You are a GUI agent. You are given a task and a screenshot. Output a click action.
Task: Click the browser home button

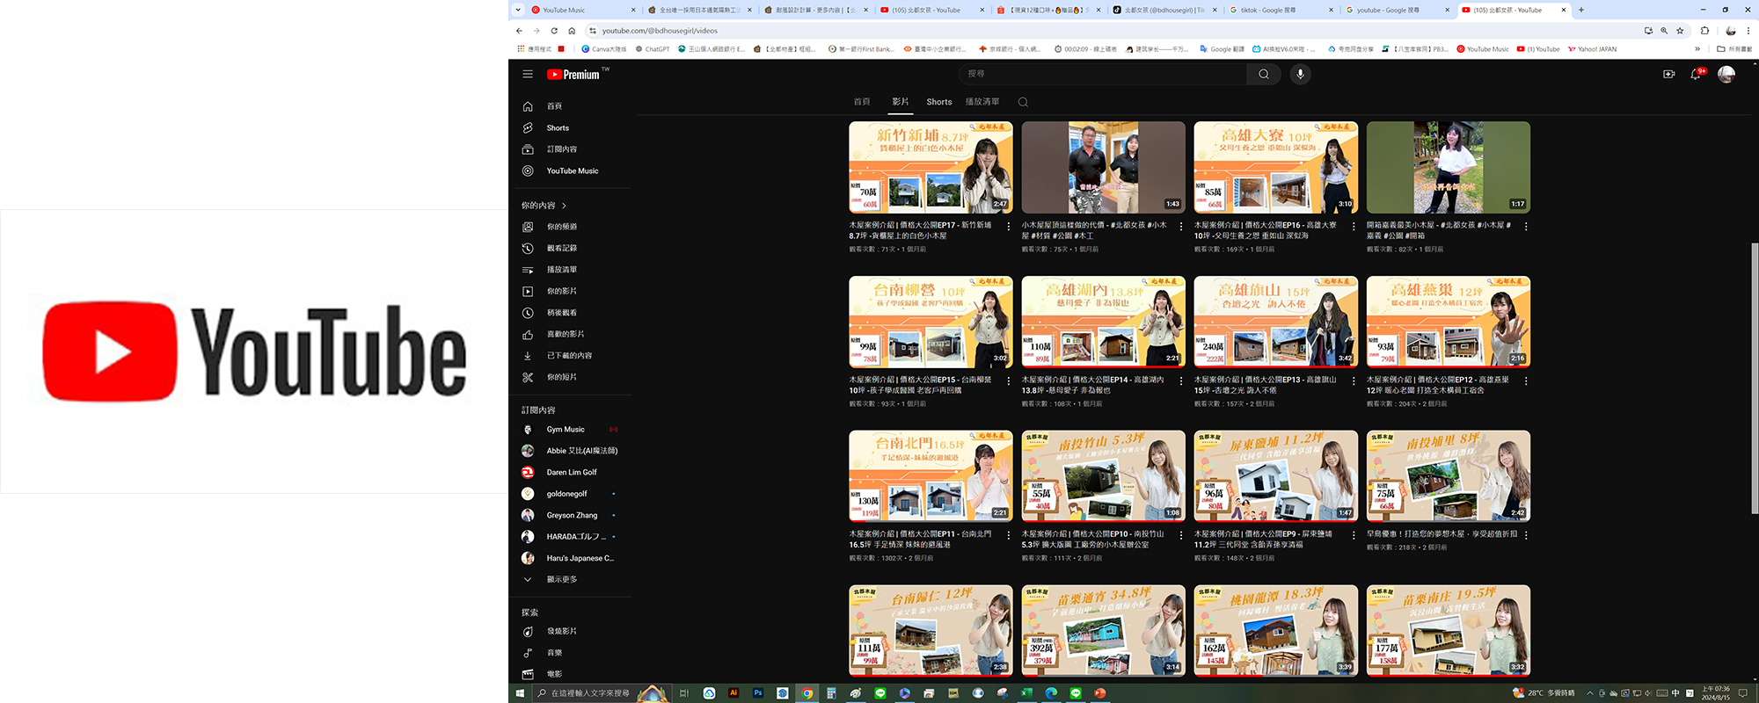(x=572, y=31)
